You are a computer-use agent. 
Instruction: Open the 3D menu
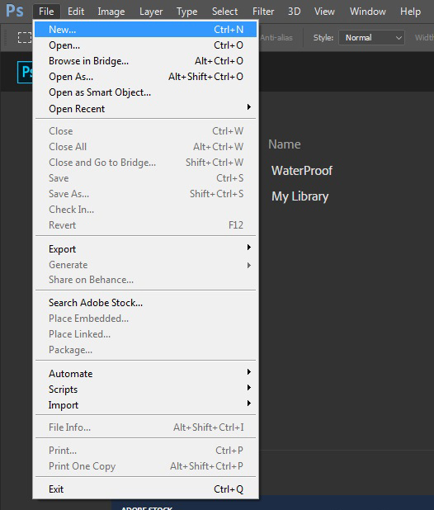pyautogui.click(x=295, y=12)
